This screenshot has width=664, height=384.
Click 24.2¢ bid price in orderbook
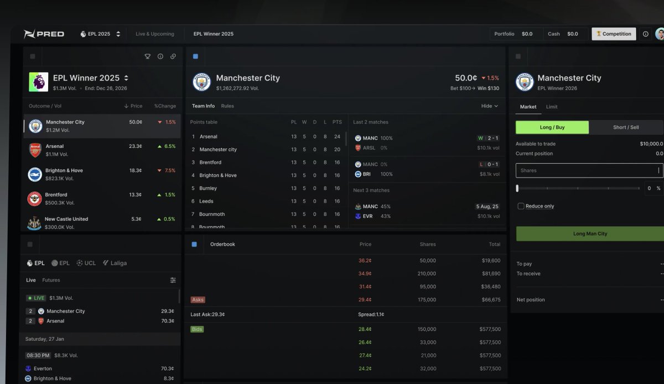tap(365, 368)
